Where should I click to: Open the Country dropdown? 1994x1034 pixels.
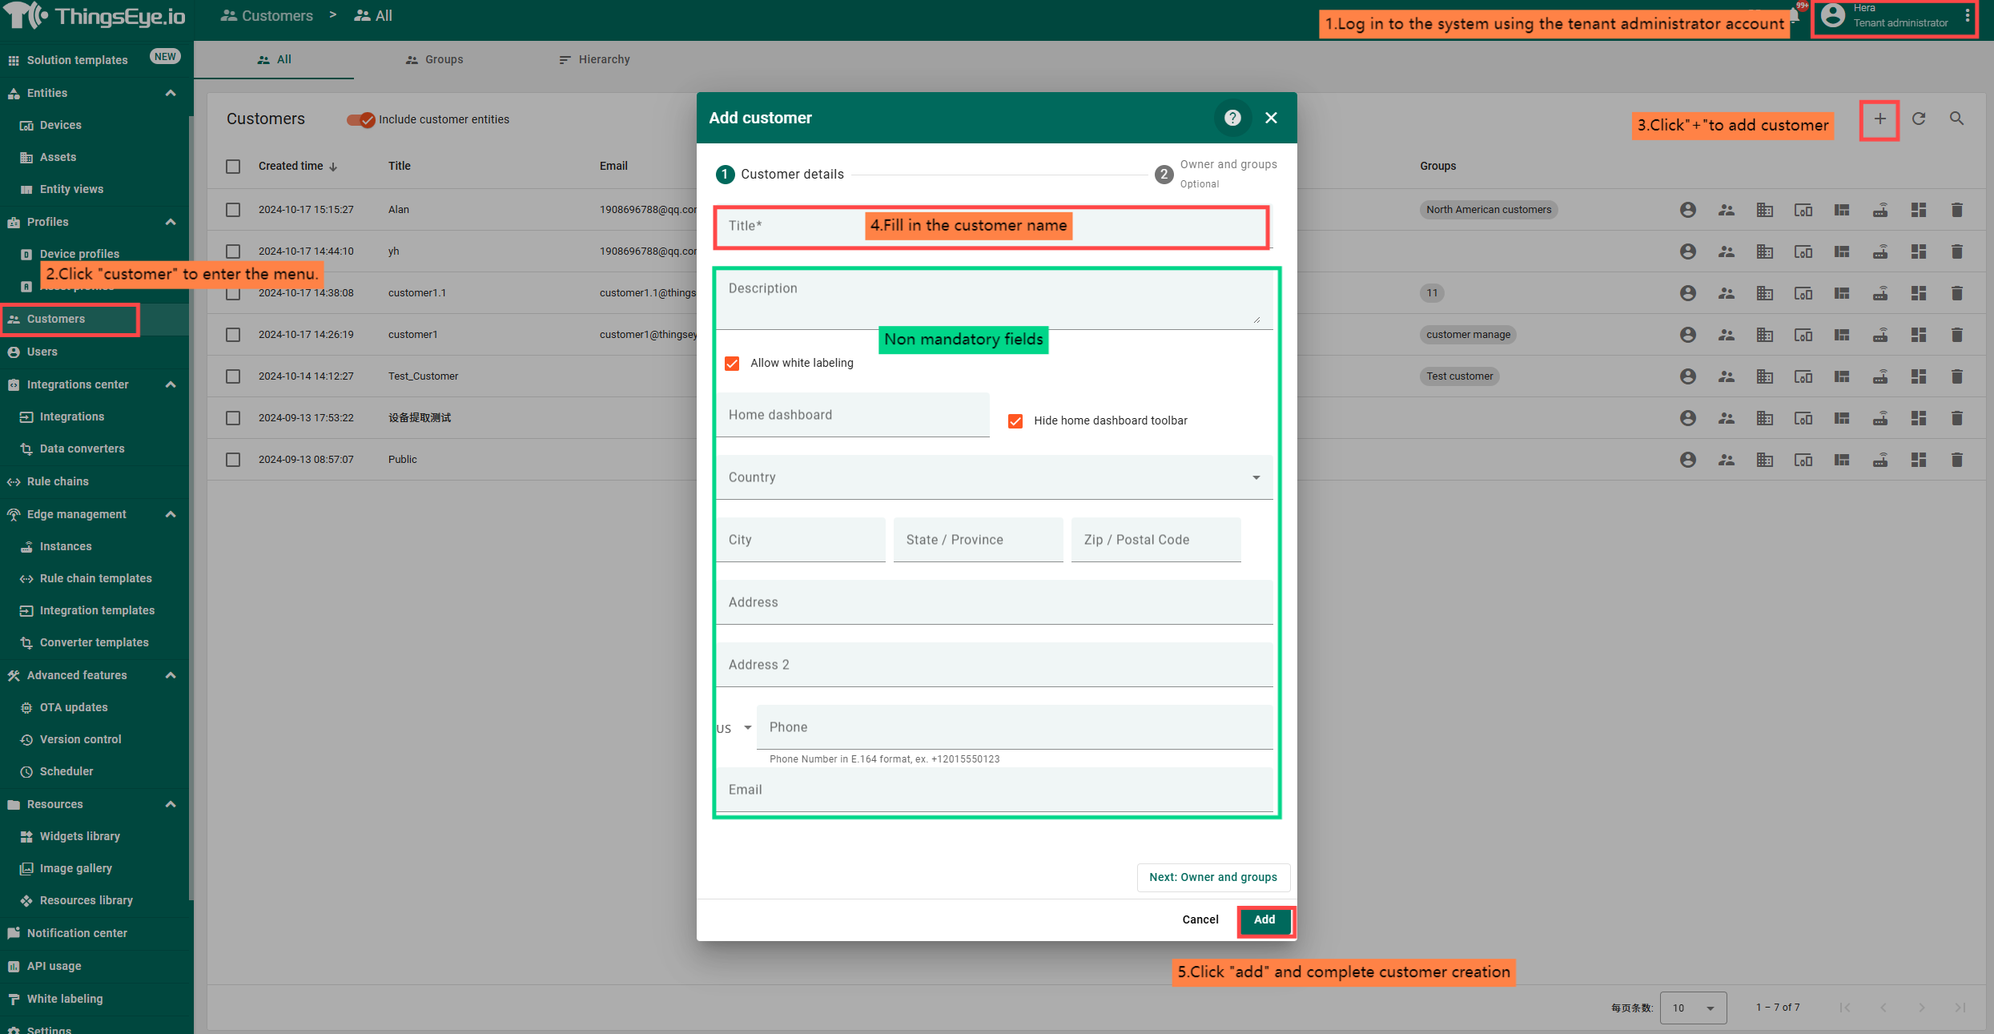(x=994, y=477)
